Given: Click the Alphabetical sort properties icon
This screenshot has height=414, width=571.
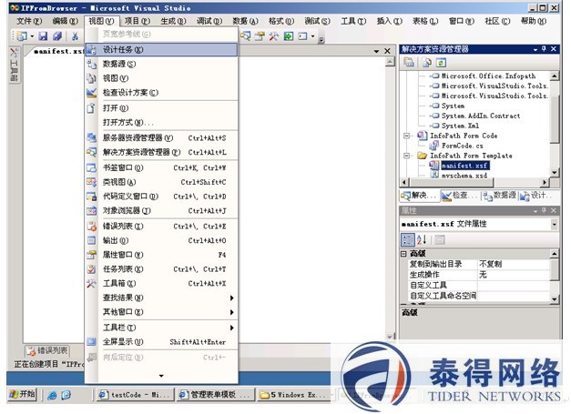Looking at the screenshot, I should pos(422,239).
